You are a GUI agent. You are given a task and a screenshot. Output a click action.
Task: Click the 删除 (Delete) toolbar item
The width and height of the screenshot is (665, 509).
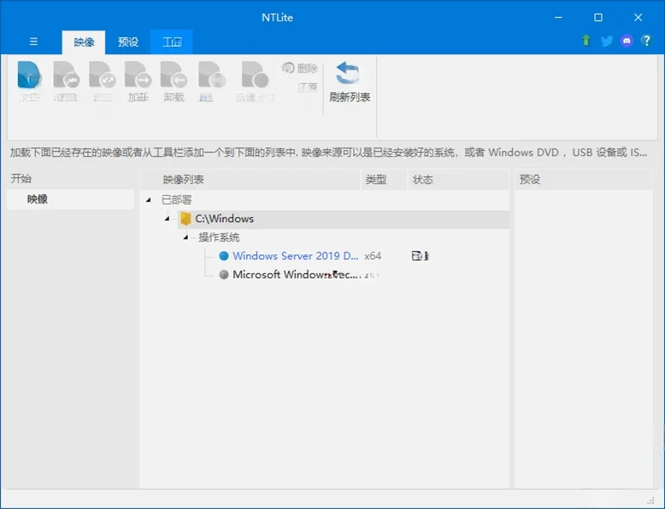point(300,68)
